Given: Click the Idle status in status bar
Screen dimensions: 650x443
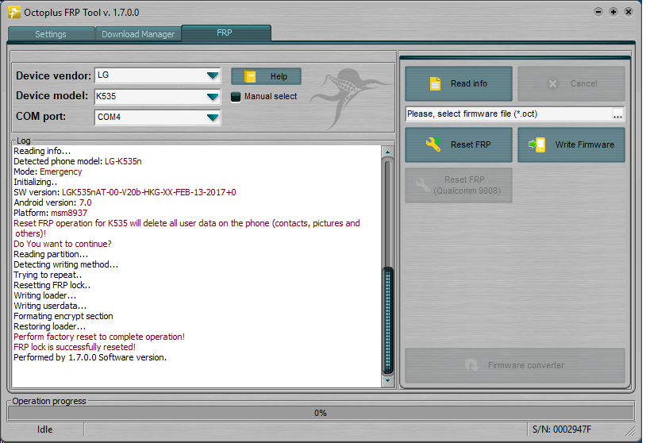Looking at the screenshot, I should point(44,430).
